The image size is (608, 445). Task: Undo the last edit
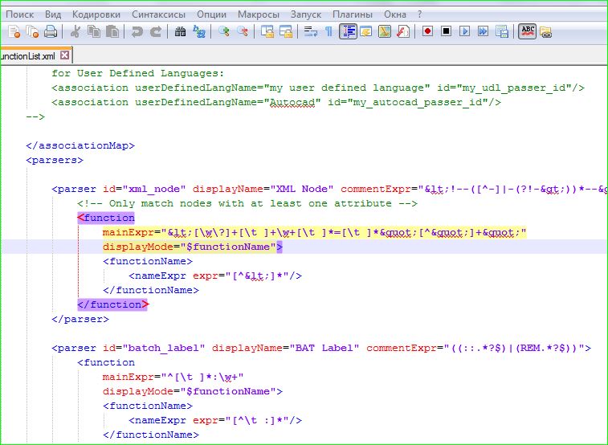137,31
